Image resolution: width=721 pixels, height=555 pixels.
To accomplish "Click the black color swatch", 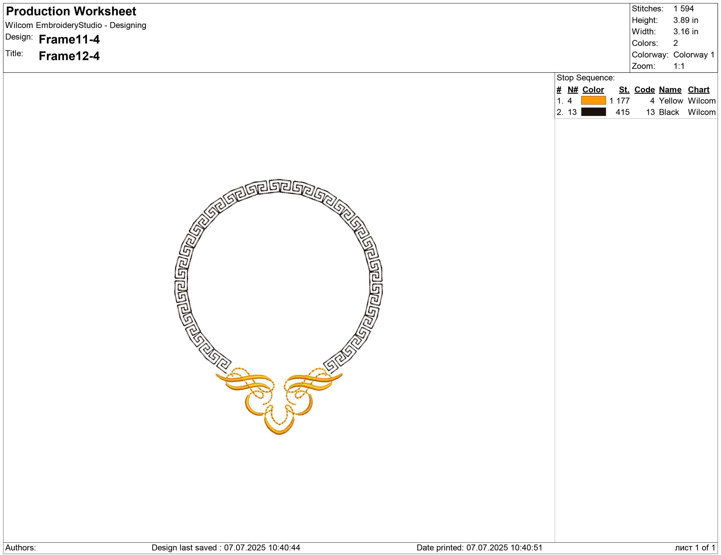I will click(x=593, y=112).
